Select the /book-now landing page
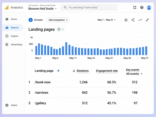Viewport: 156px width, 117px height. point(43,82)
